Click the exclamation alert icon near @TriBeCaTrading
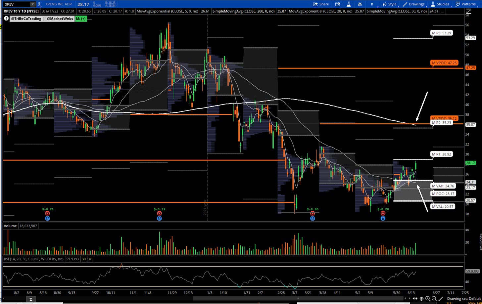 coord(7,19)
